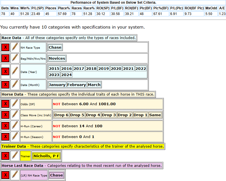Image resolution: width=226 pixels, height=181 pixels.
Task: Select year 2015
Action: (x=54, y=68)
